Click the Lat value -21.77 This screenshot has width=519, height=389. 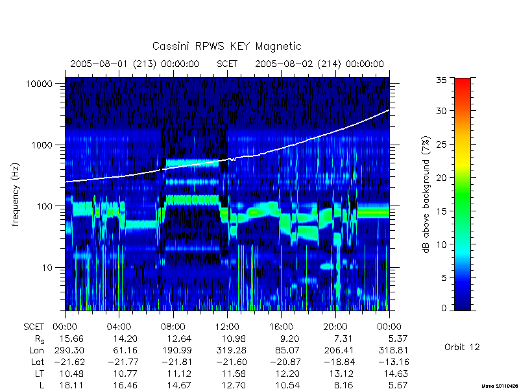click(x=123, y=362)
